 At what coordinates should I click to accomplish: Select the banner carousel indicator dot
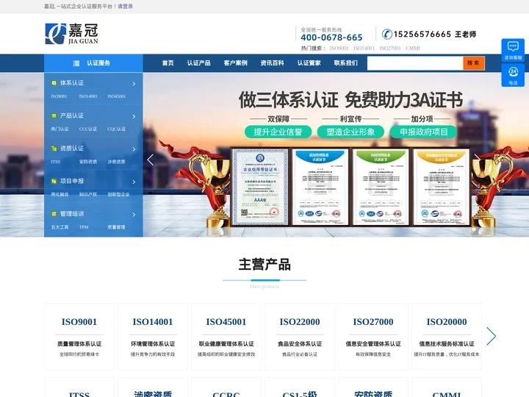[474, 229]
